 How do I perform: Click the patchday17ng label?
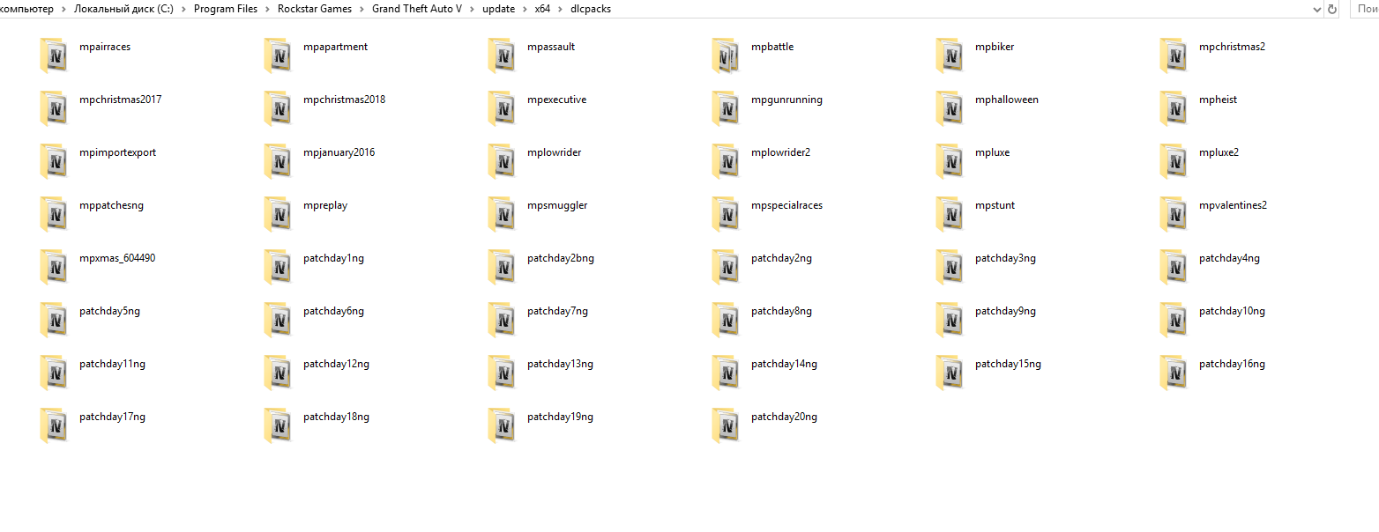(112, 417)
